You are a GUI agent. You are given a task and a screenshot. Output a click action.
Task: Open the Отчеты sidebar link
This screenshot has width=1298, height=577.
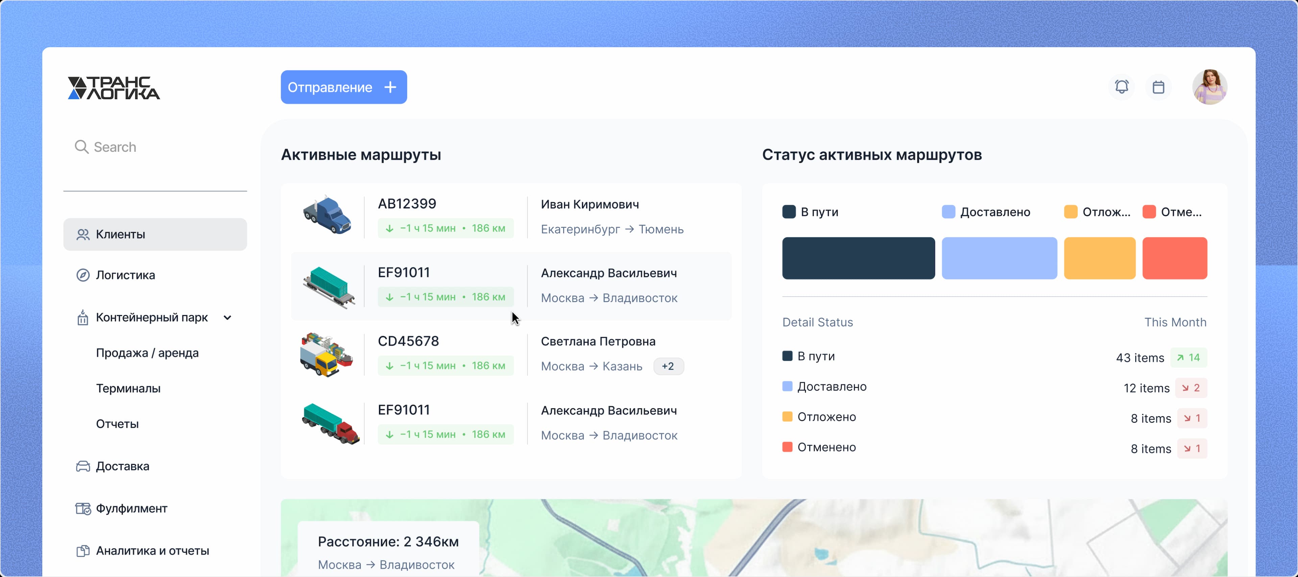[117, 423]
